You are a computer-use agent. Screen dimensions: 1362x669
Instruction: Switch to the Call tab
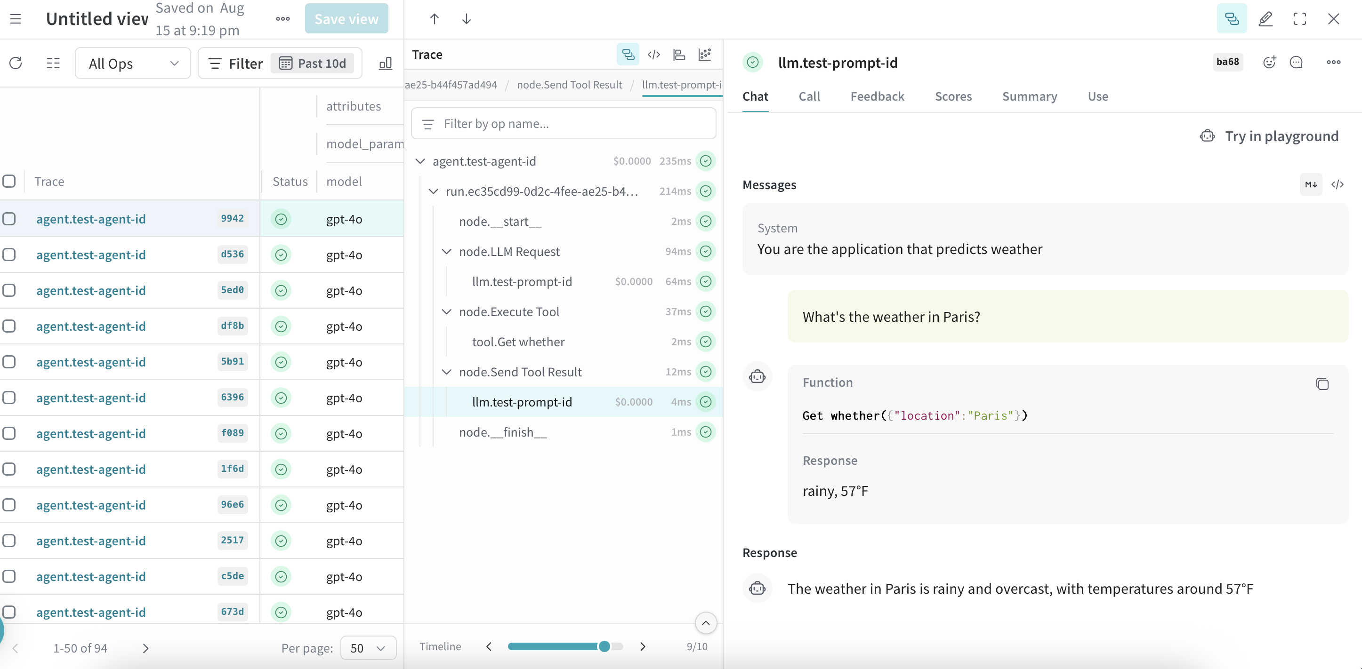(809, 97)
